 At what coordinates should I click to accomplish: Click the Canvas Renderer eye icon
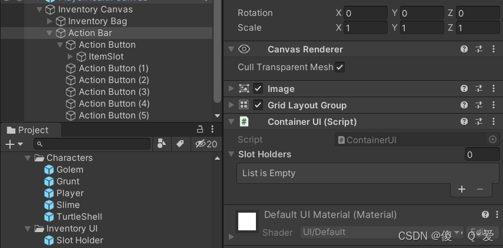[244, 49]
